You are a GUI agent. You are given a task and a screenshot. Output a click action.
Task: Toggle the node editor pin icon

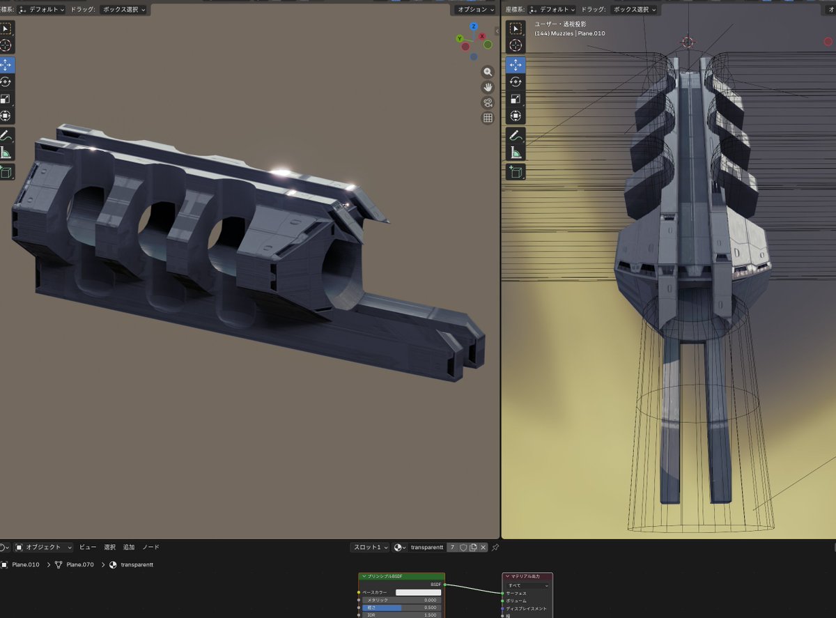495,547
